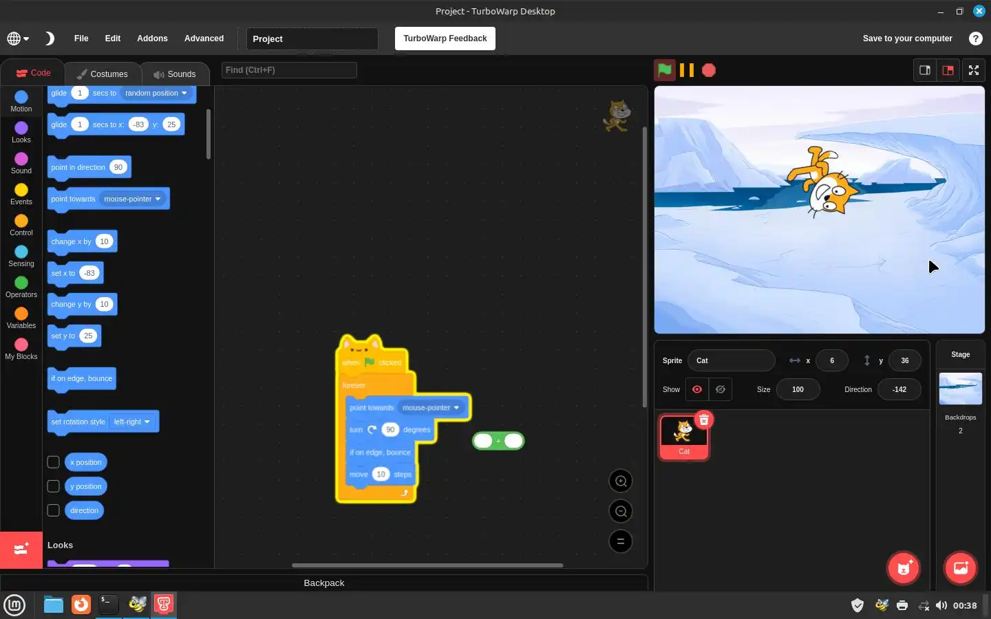Show the sprite with eye icon
Image resolution: width=991 pixels, height=619 pixels.
tap(697, 389)
